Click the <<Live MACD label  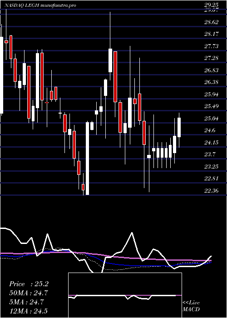point(191,306)
